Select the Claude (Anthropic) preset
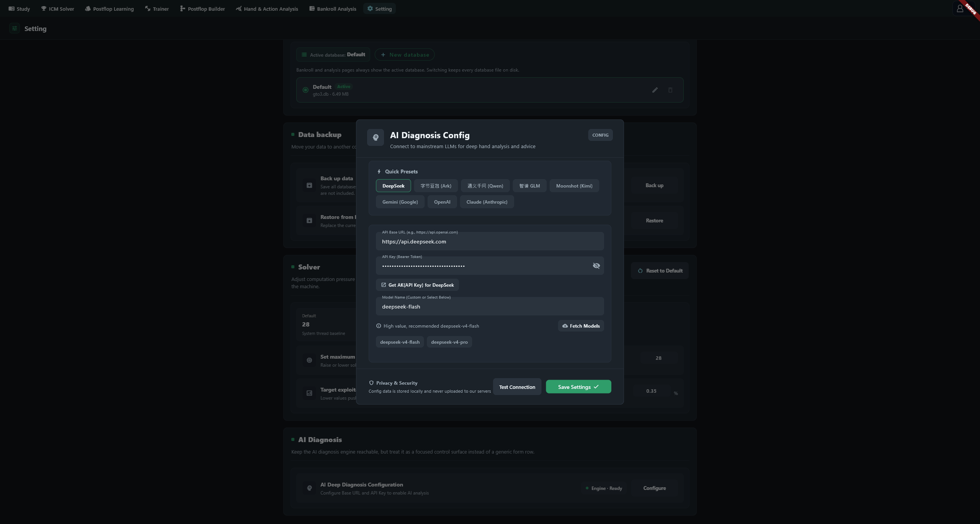Screen dimensions: 980x524 [487, 202]
